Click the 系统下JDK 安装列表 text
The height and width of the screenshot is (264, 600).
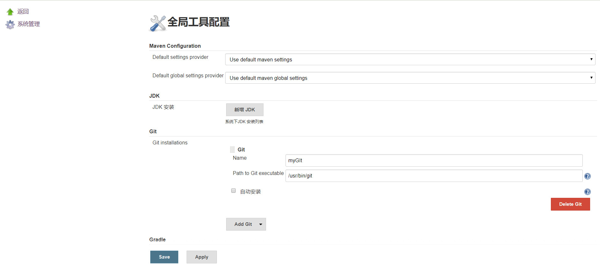[x=244, y=122]
